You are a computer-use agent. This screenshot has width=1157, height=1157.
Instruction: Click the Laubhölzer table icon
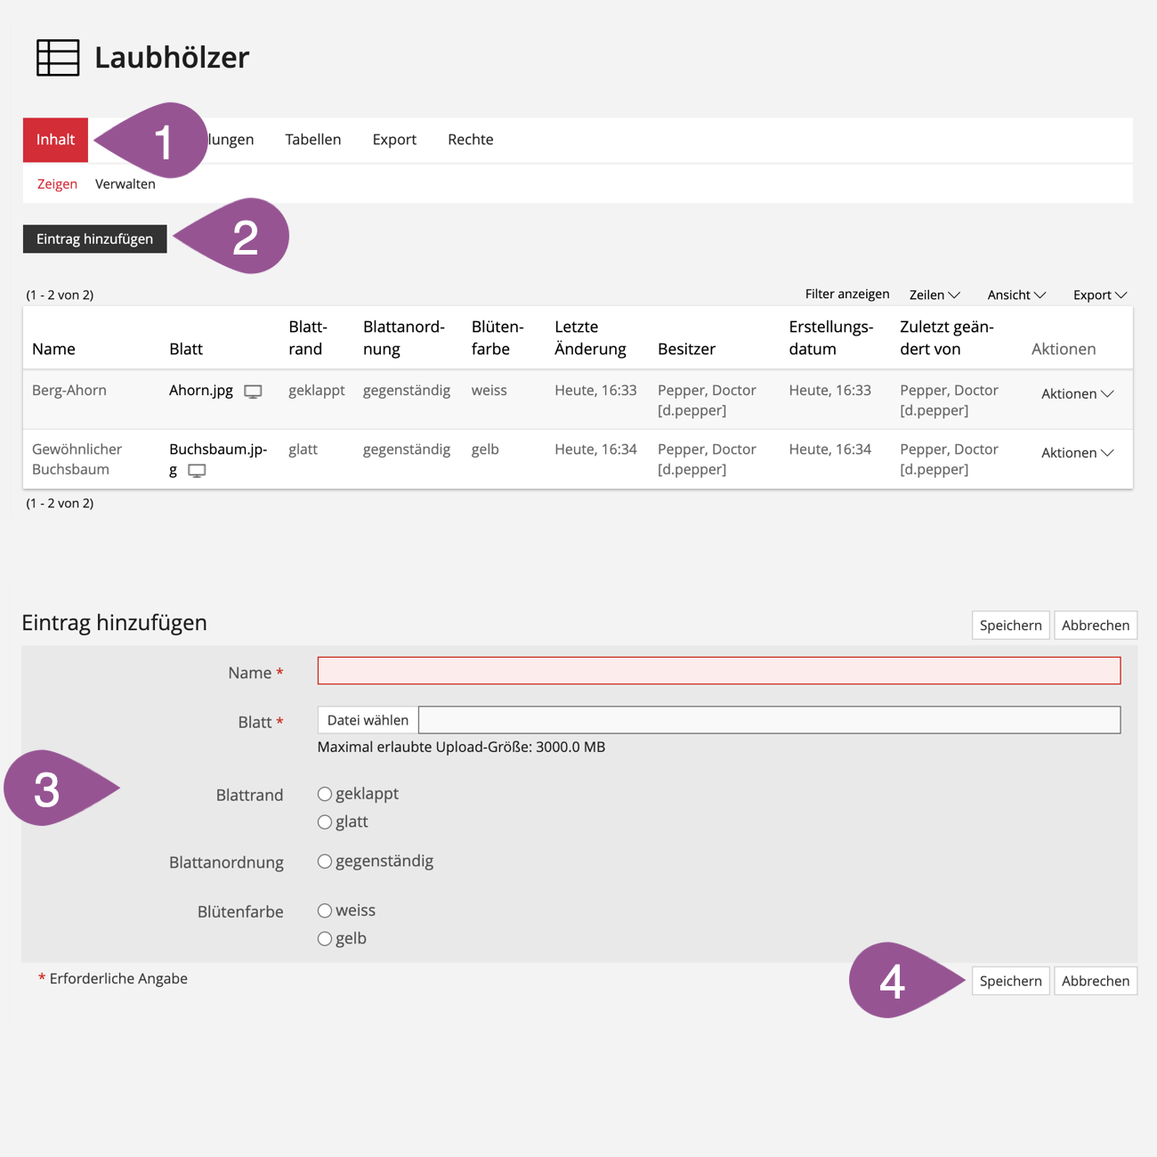click(58, 58)
